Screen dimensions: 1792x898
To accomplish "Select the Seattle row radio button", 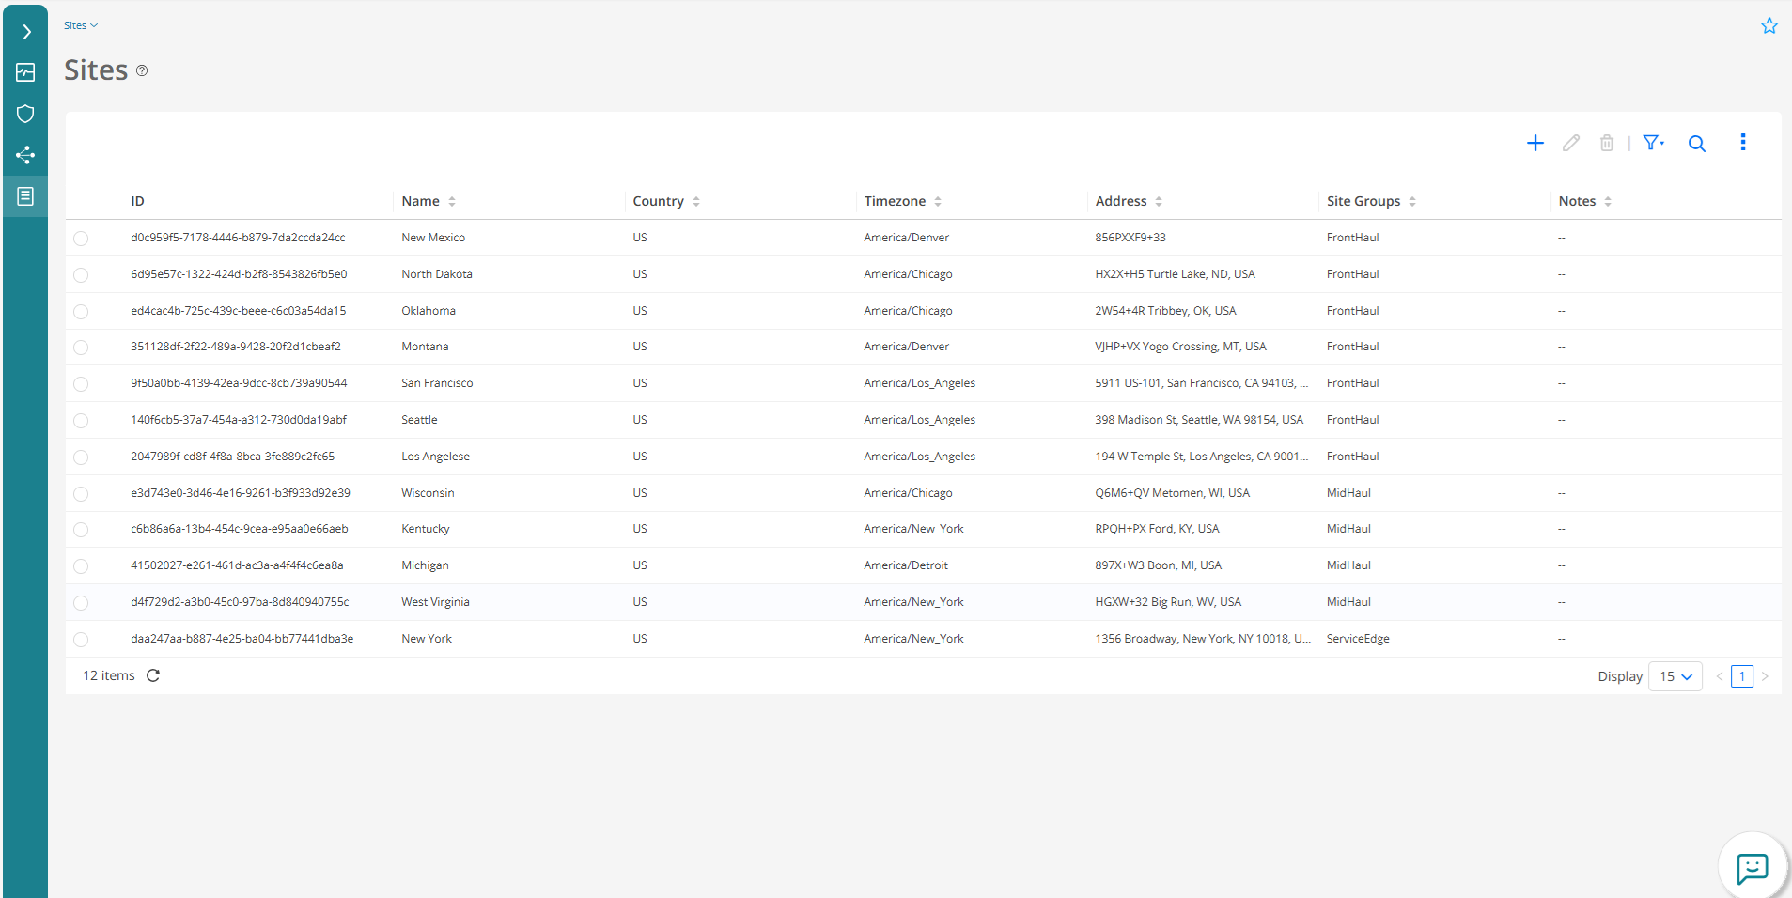I will 81,421.
